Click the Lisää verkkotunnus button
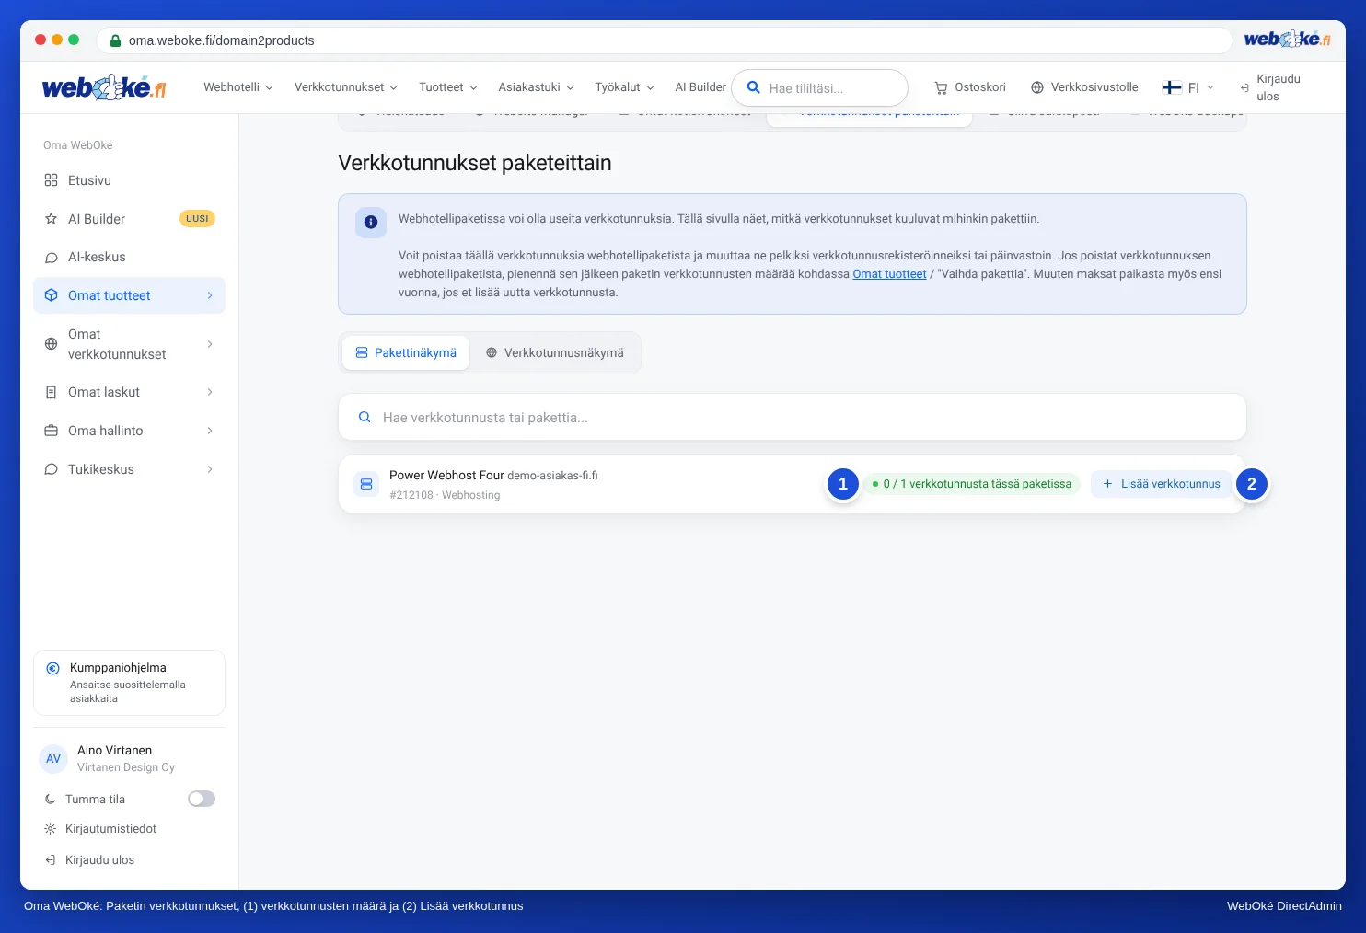The image size is (1366, 933). (1161, 484)
